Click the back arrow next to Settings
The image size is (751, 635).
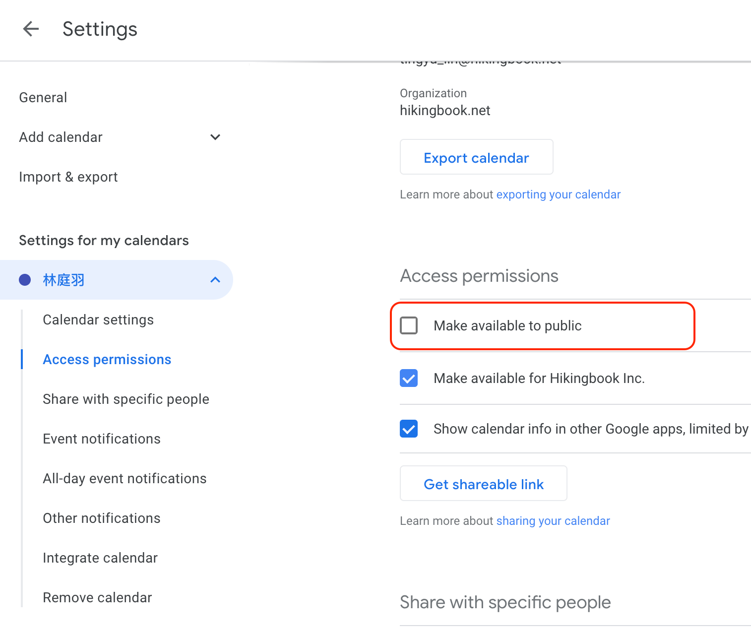31,29
